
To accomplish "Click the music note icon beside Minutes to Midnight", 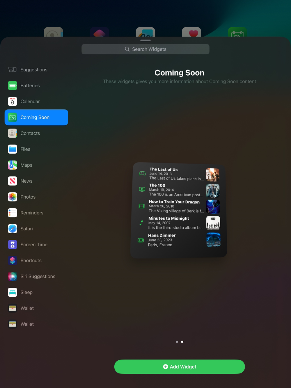I will (141, 223).
